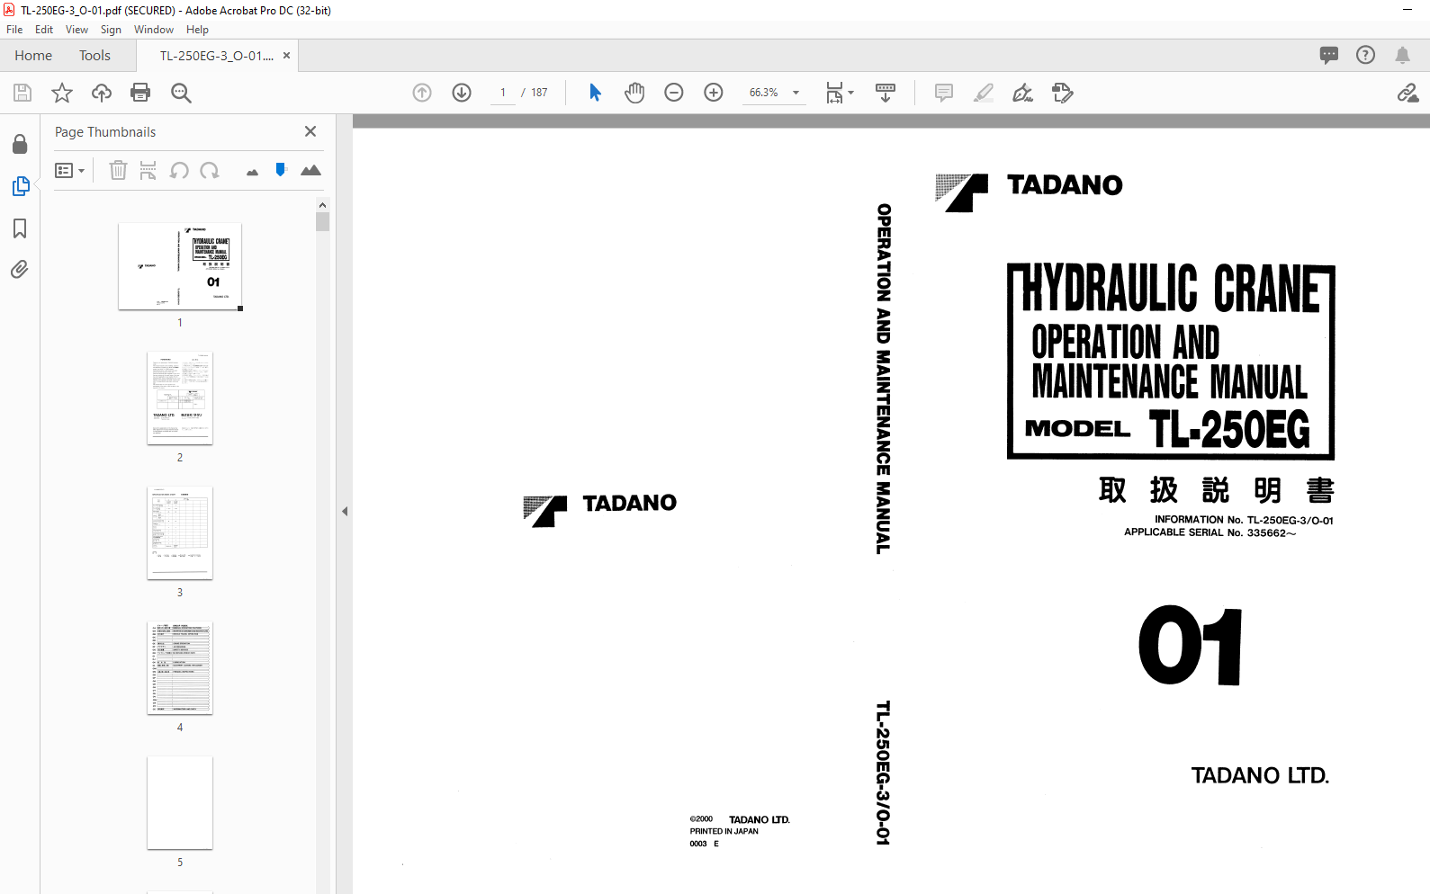Zoom out with the minus button
Image resolution: width=1430 pixels, height=894 pixels.
[674, 93]
